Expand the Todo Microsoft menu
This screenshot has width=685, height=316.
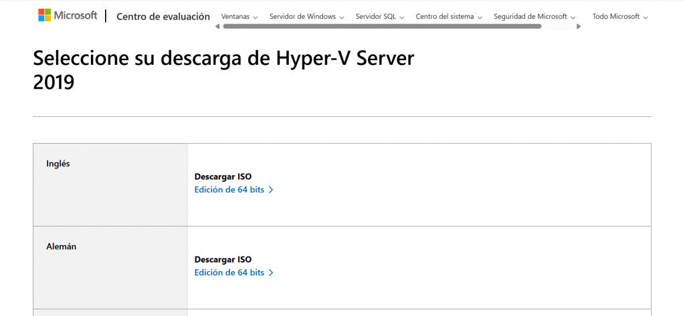coord(620,17)
